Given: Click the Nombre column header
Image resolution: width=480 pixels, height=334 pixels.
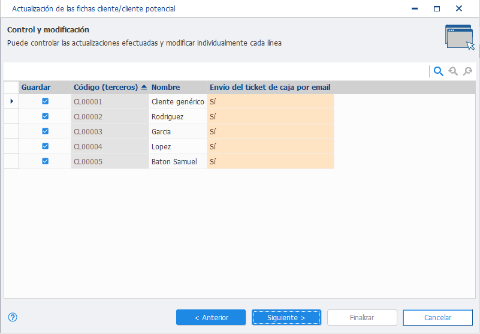Looking at the screenshot, I should pyautogui.click(x=178, y=88).
